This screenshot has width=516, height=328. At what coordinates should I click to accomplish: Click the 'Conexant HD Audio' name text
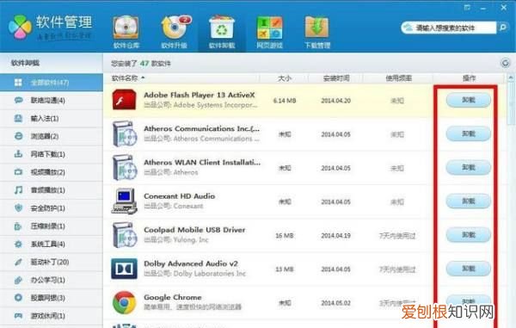tap(180, 196)
